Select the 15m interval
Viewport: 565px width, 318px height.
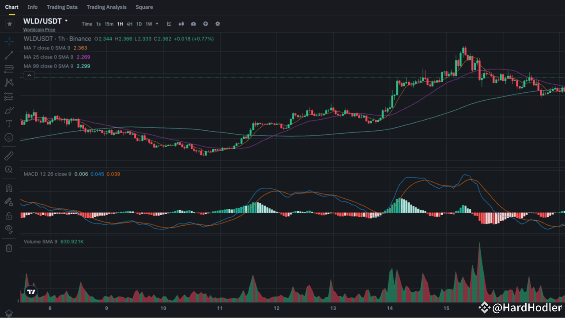pyautogui.click(x=109, y=24)
